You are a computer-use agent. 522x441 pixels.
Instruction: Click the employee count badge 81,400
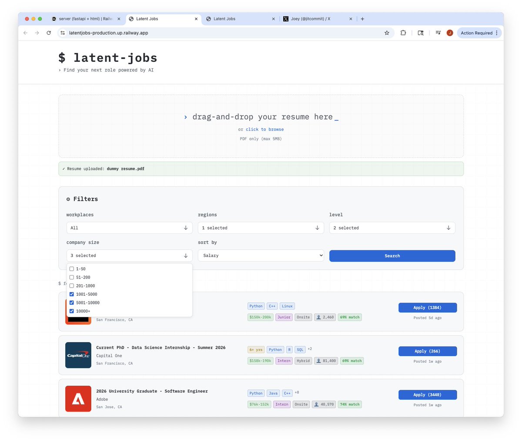click(x=326, y=361)
